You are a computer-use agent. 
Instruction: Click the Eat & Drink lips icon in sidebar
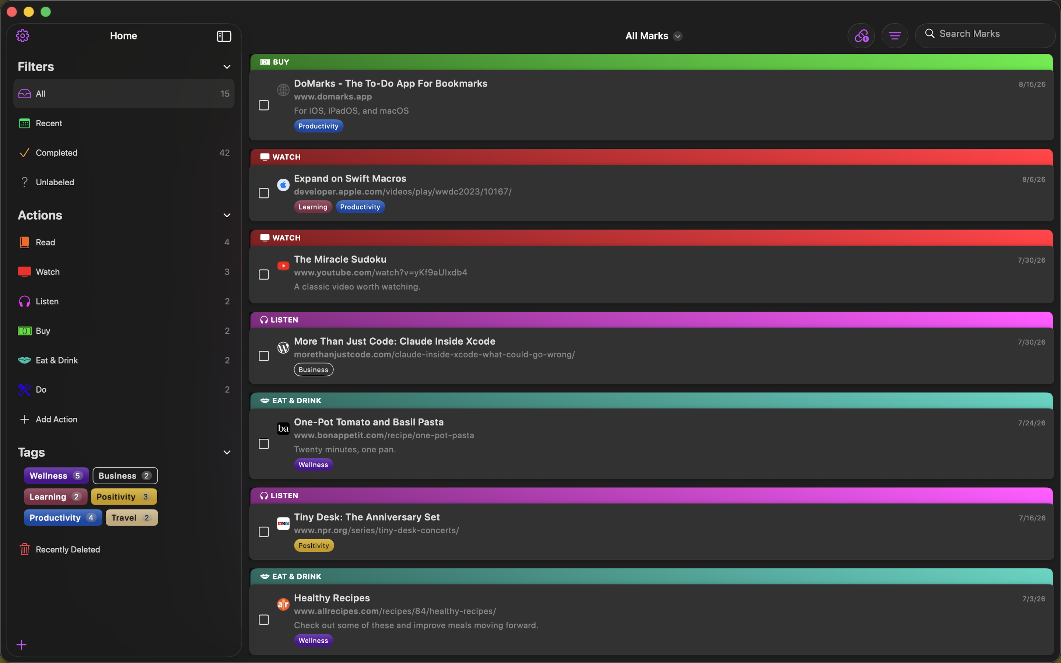25,360
